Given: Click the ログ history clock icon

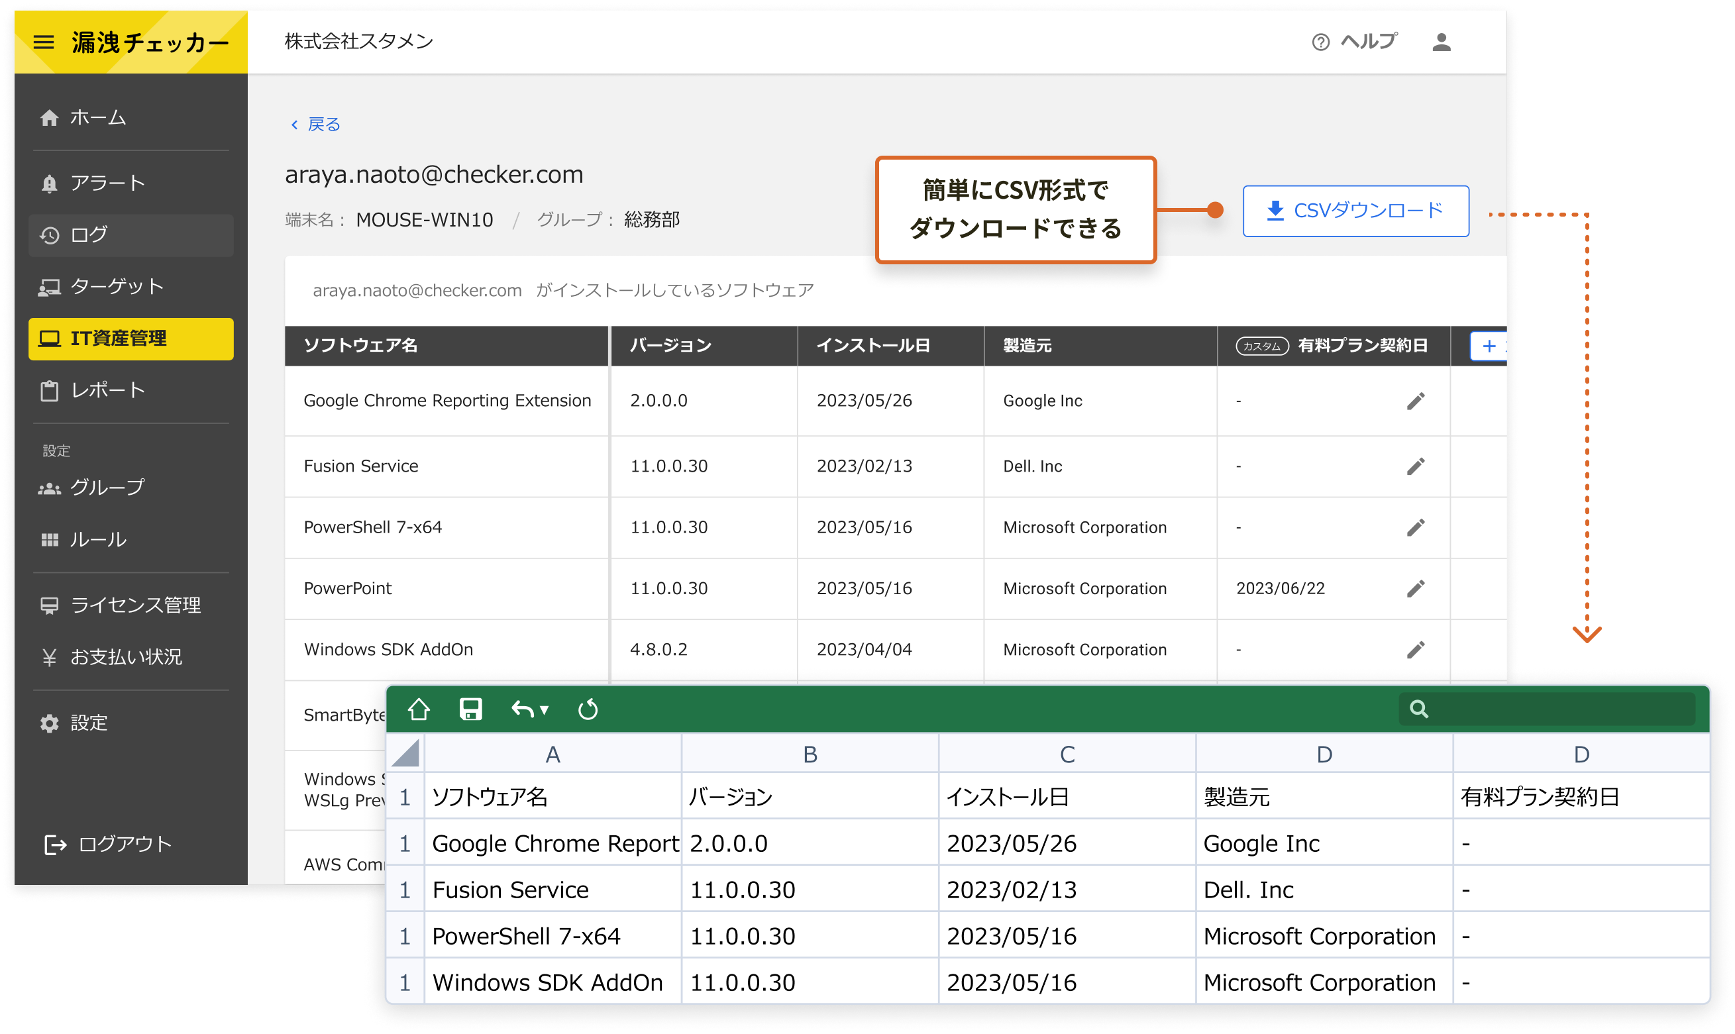Looking at the screenshot, I should tap(49, 236).
